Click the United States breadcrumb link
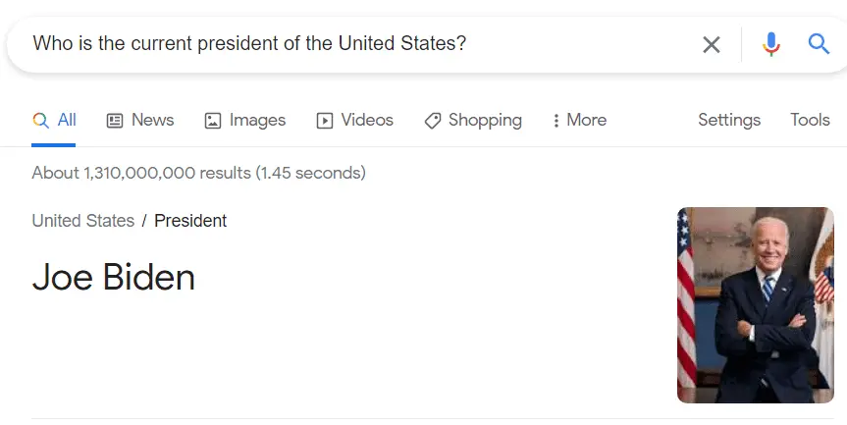Screen dimensions: 847x425 (x=83, y=221)
